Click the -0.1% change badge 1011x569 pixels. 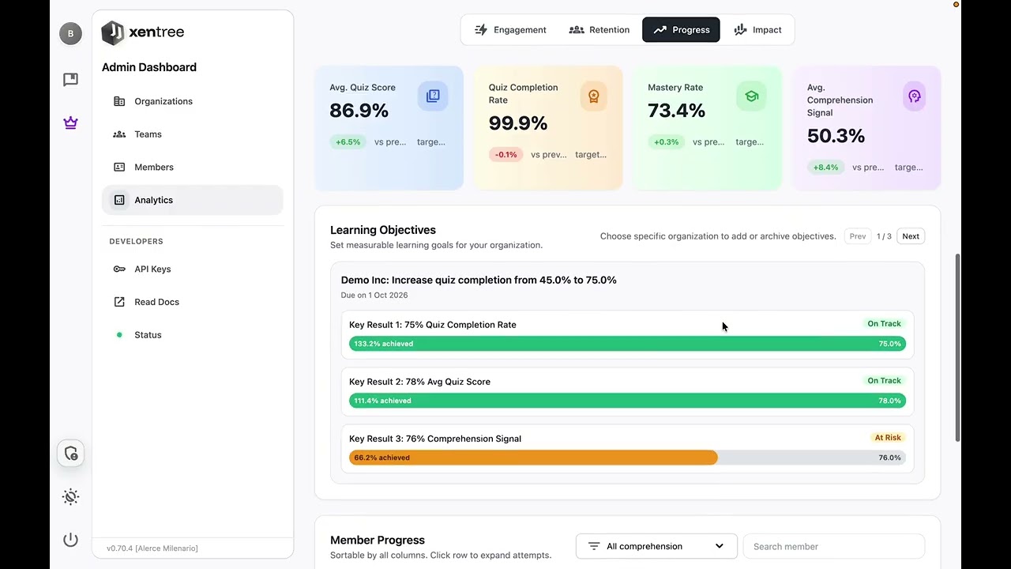(505, 155)
